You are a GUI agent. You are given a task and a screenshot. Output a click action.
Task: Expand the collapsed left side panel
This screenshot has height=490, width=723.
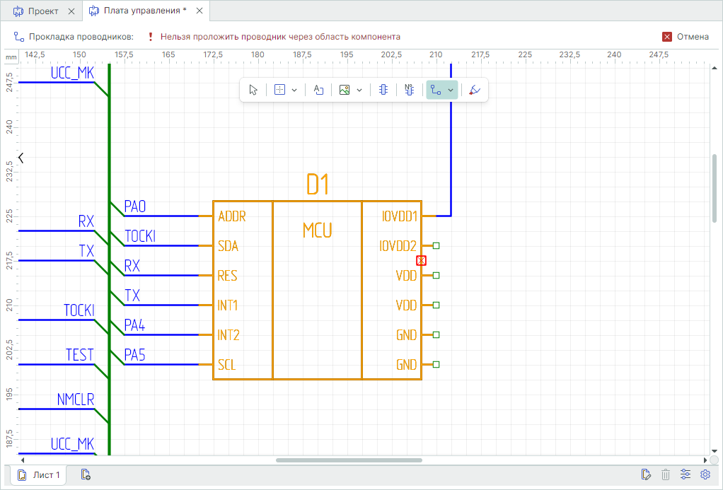tap(21, 158)
